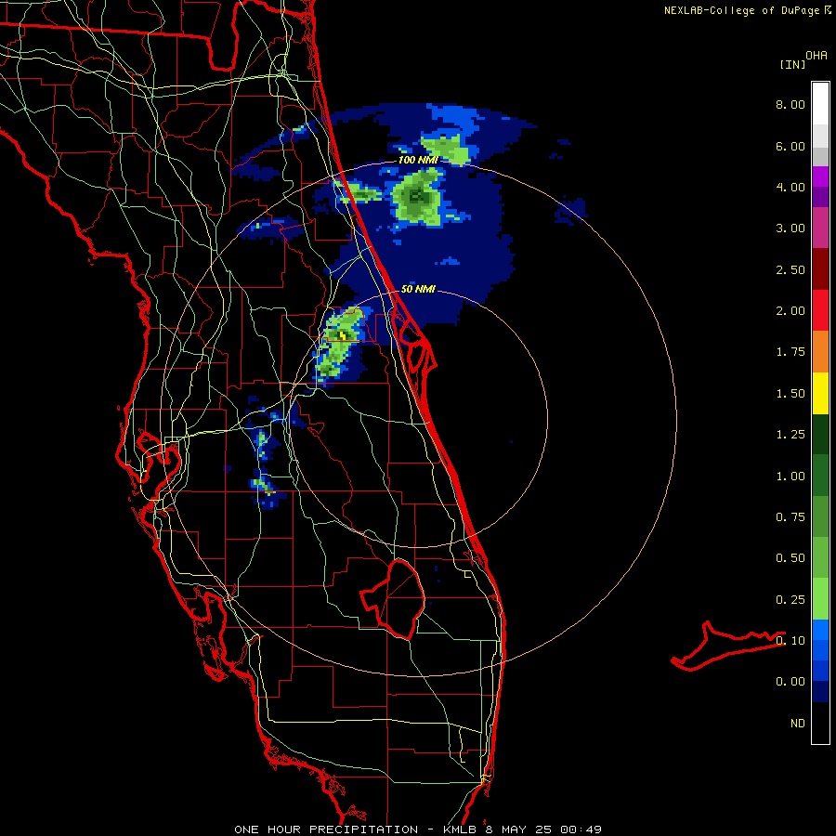The height and width of the screenshot is (836, 836).
Task: Click the 2.00 legend value
Action: tap(790, 311)
